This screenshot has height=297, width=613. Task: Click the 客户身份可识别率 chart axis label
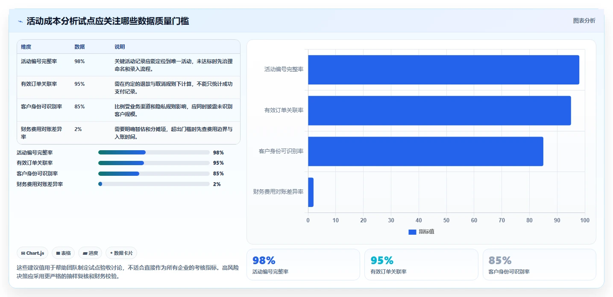pos(281,151)
